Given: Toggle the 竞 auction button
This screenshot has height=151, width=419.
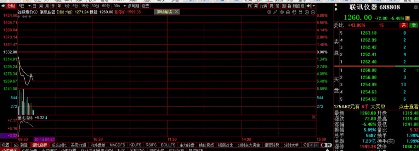Looking at the screenshot, I should [272, 6].
